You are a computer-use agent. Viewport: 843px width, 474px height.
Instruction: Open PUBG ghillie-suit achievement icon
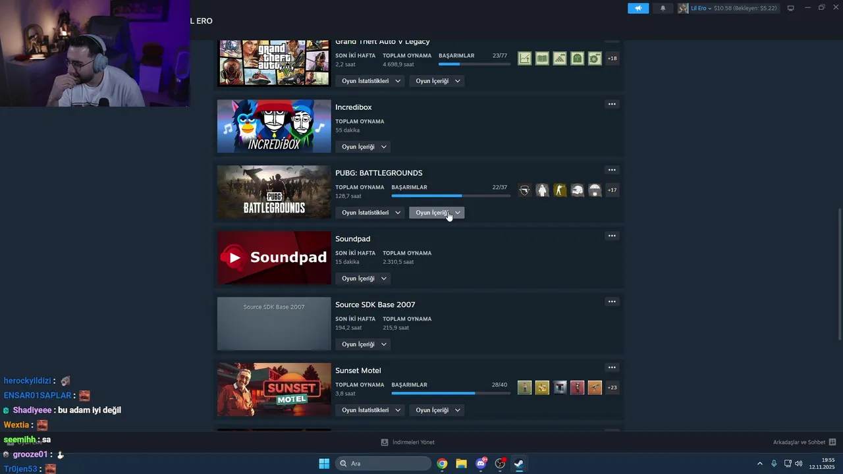(542, 190)
